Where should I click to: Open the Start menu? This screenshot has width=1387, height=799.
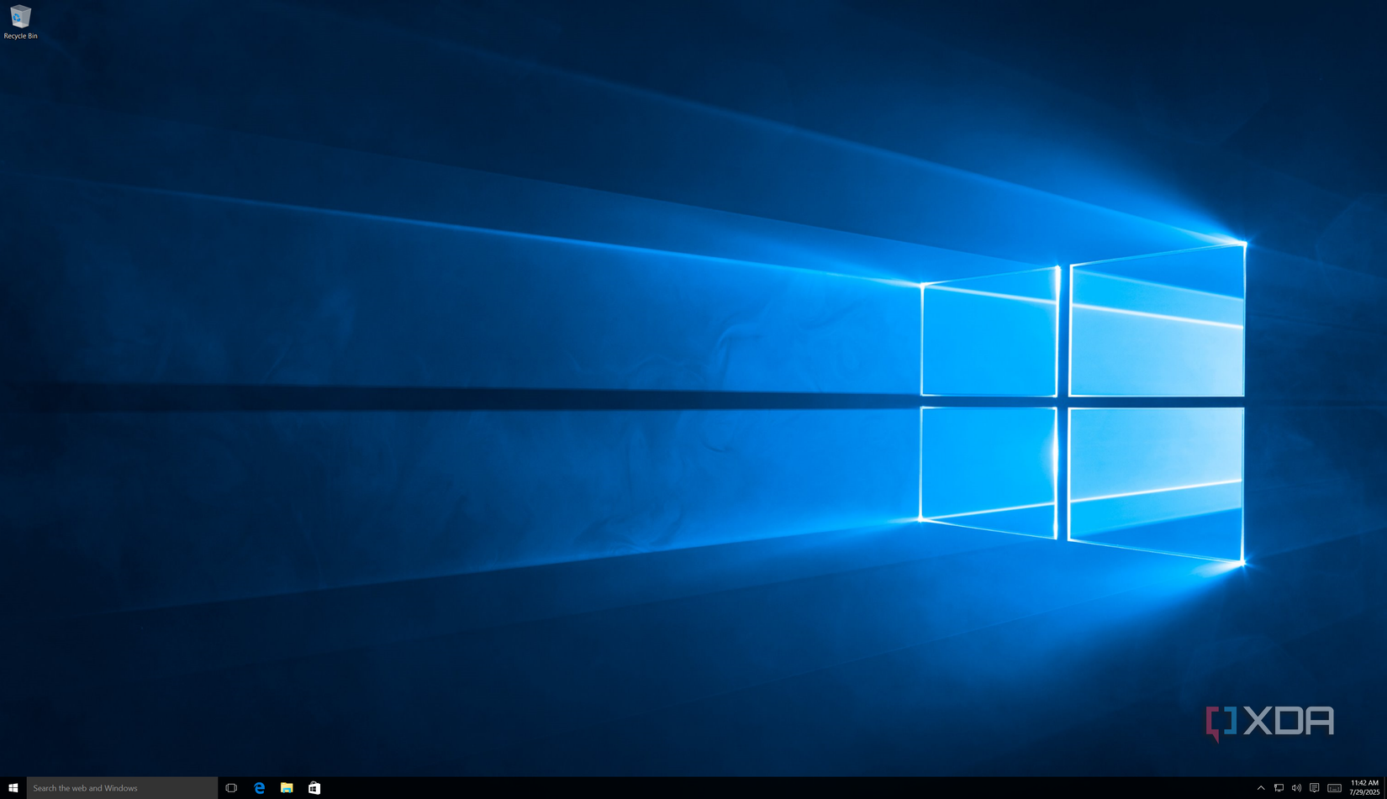(13, 788)
